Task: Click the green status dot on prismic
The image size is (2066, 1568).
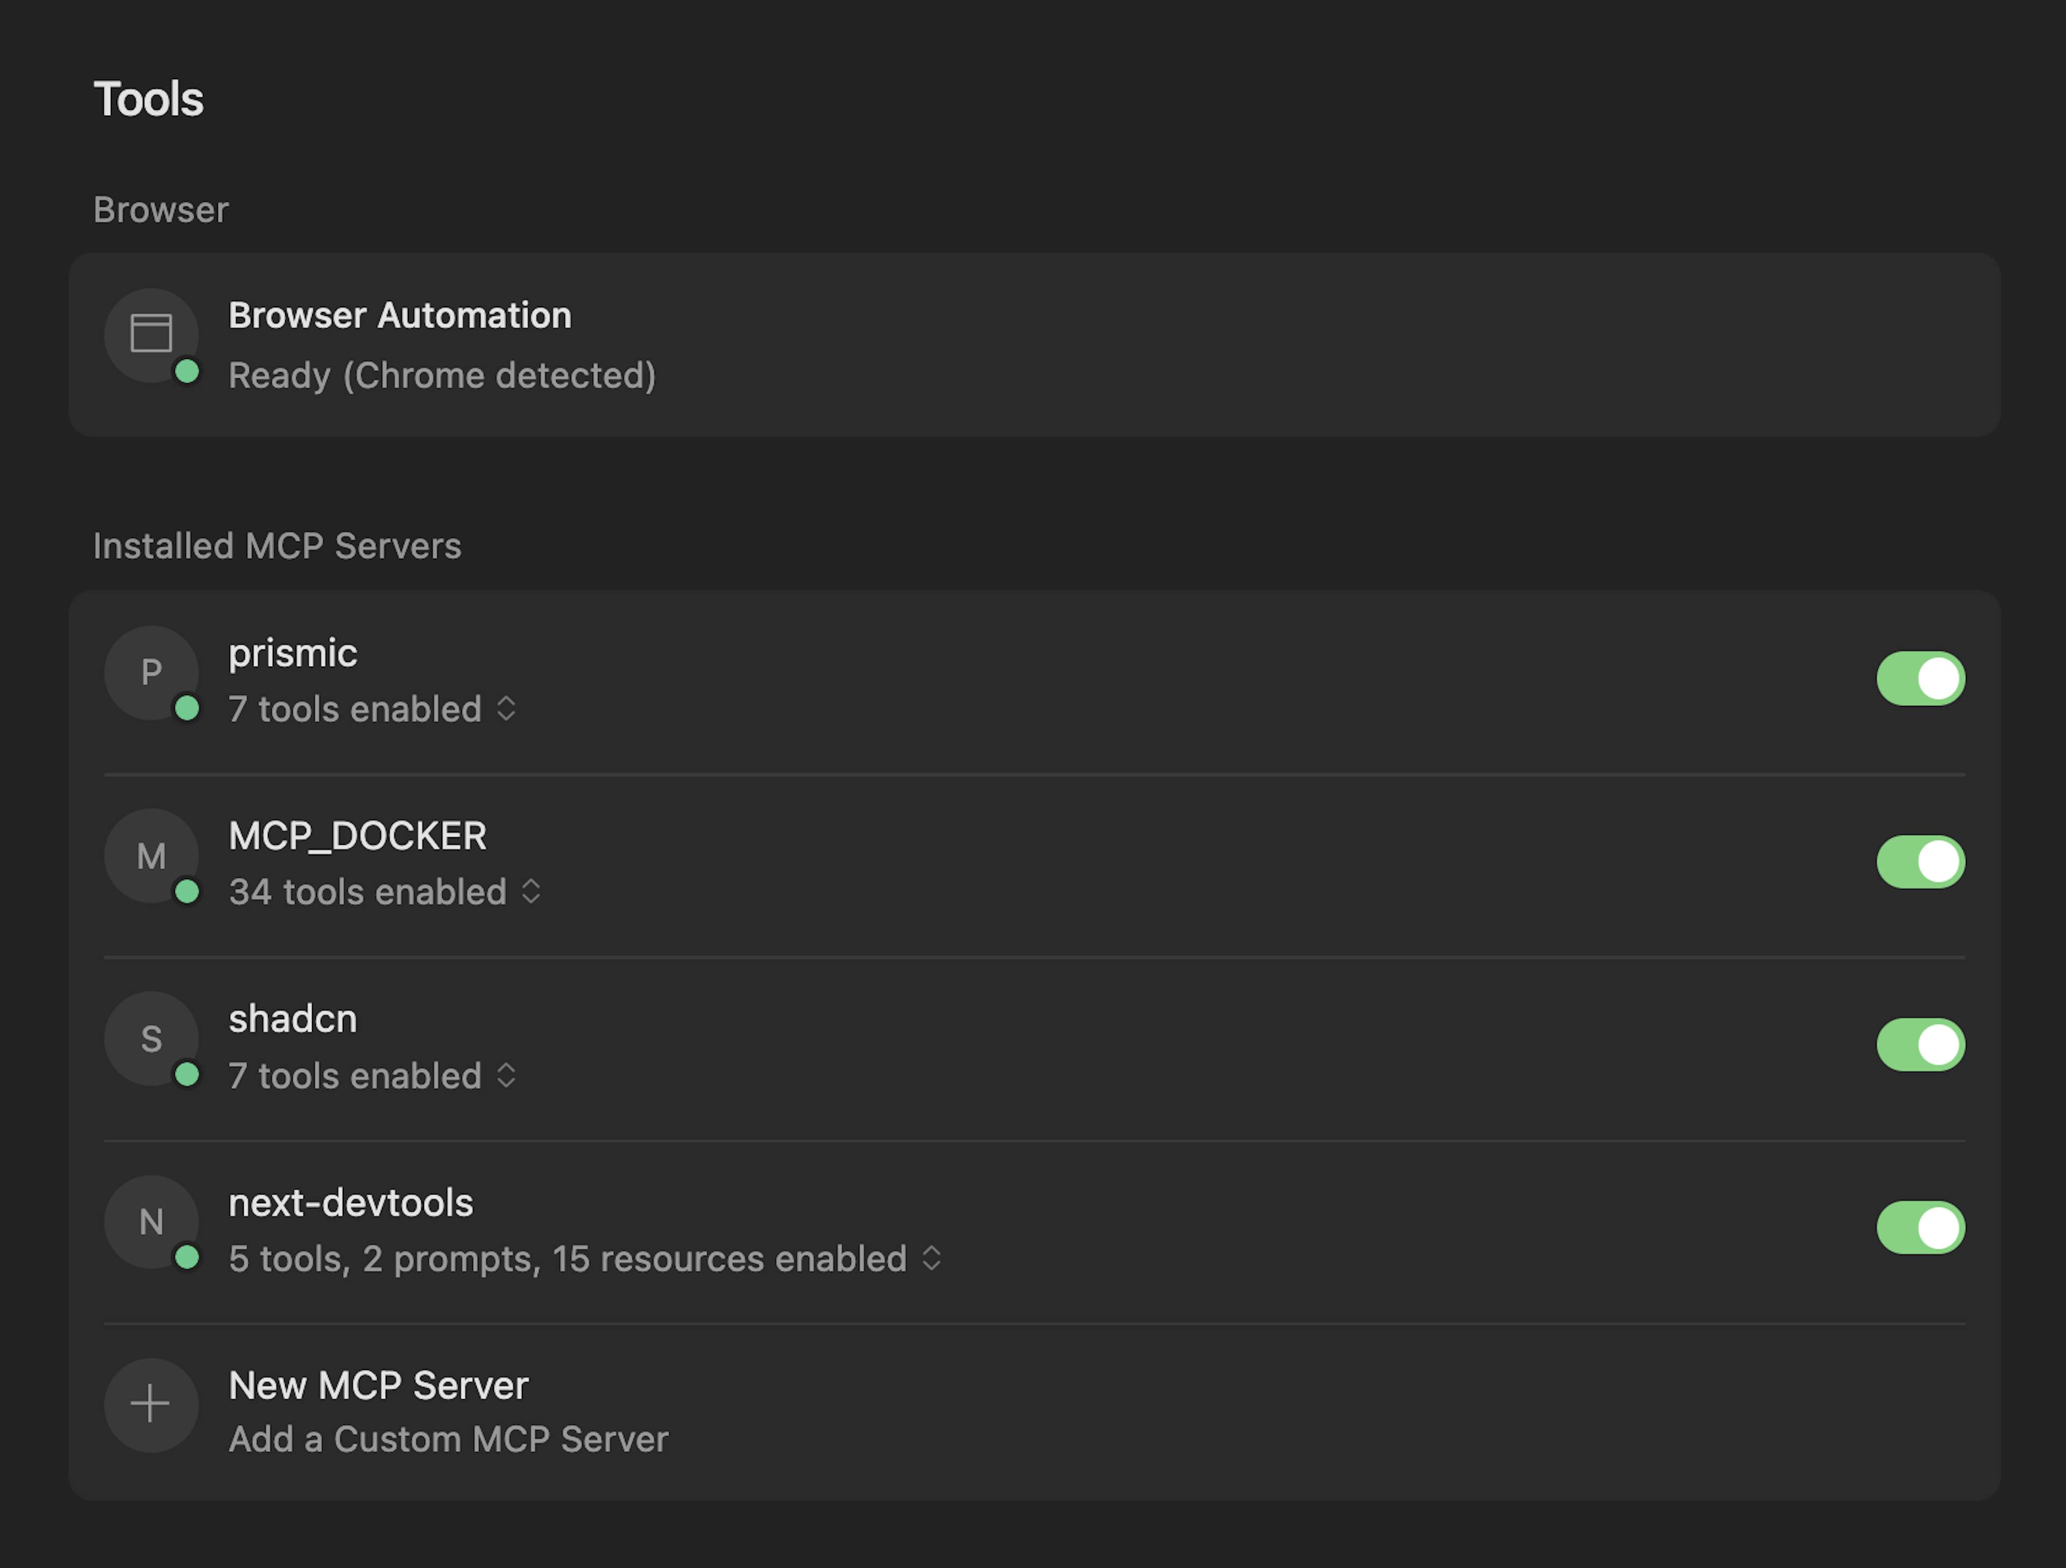Action: pyautogui.click(x=187, y=709)
